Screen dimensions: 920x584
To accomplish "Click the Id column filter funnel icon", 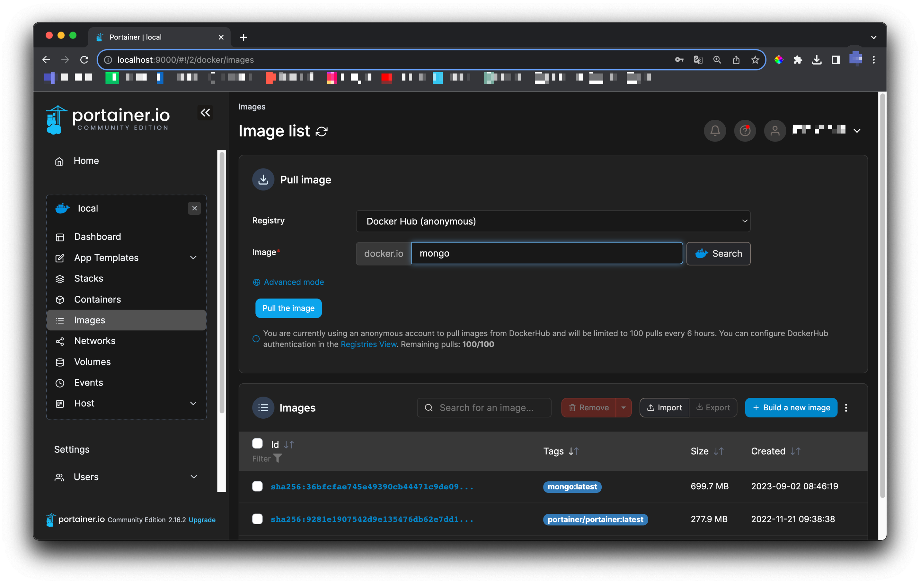I will tap(278, 458).
